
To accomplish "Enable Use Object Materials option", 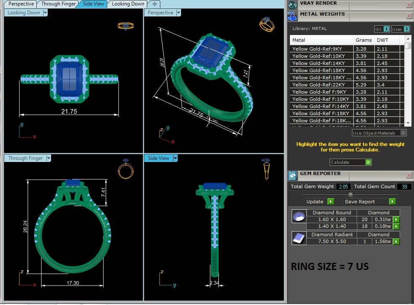I will point(403,133).
